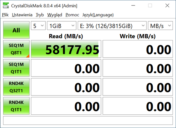Click the Write (MB/s) column header
The height and width of the screenshot is (128, 176).
pos(138,36)
